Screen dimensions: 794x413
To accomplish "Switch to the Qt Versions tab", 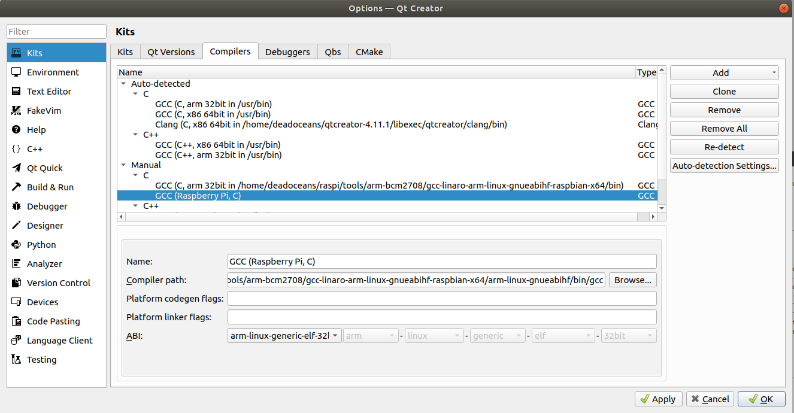I will pyautogui.click(x=171, y=52).
